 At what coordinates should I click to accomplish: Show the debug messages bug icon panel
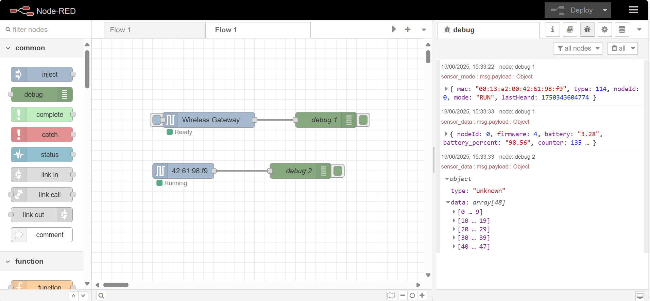click(x=587, y=30)
